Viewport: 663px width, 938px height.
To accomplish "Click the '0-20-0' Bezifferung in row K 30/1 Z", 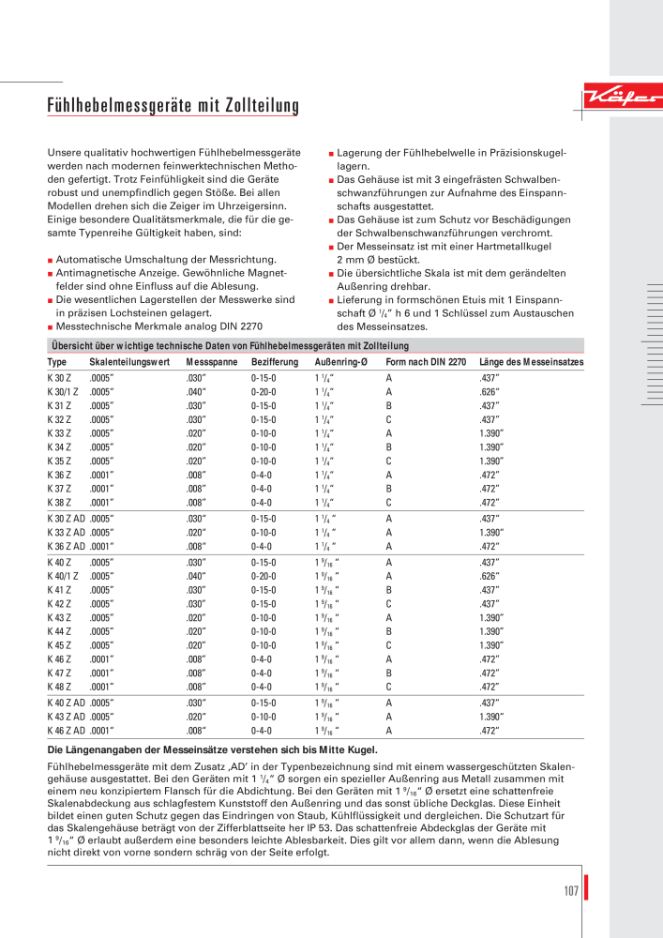I will tap(264, 392).
